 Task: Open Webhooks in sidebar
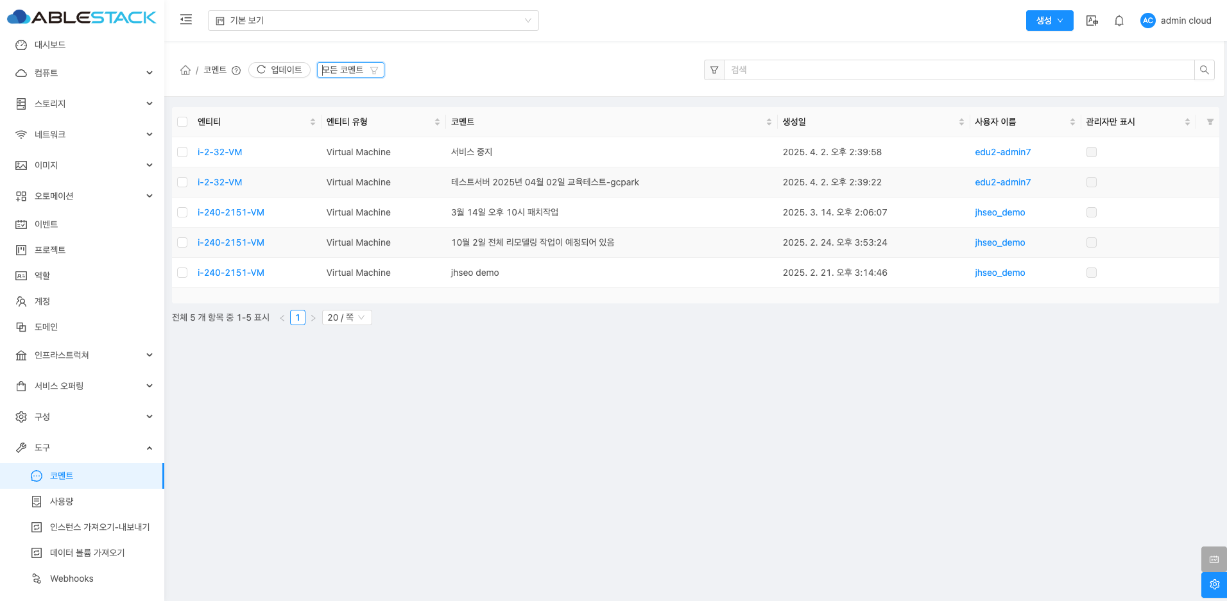coord(82,579)
